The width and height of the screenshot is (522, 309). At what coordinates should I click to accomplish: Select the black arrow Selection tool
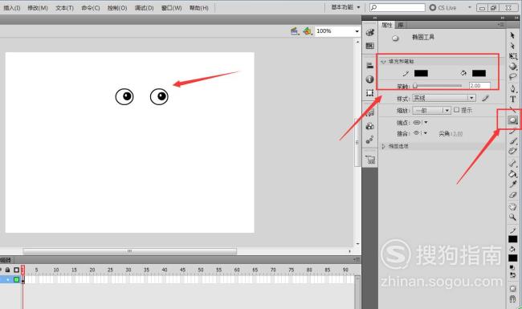(x=512, y=35)
